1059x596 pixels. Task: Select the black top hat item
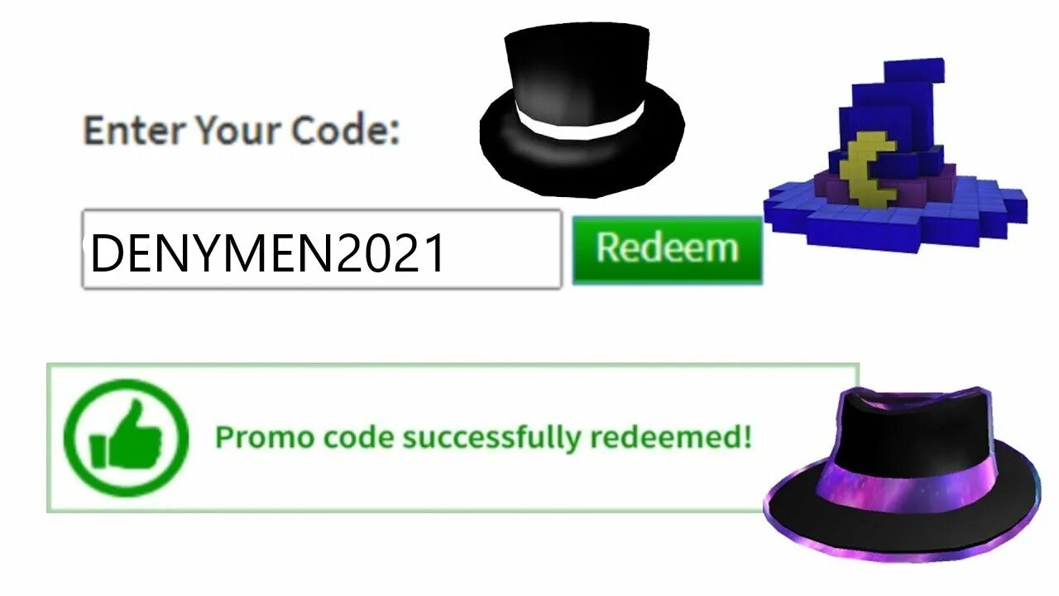(x=582, y=110)
